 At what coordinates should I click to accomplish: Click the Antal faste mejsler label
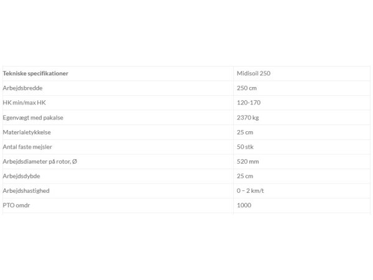pyautogui.click(x=27, y=147)
